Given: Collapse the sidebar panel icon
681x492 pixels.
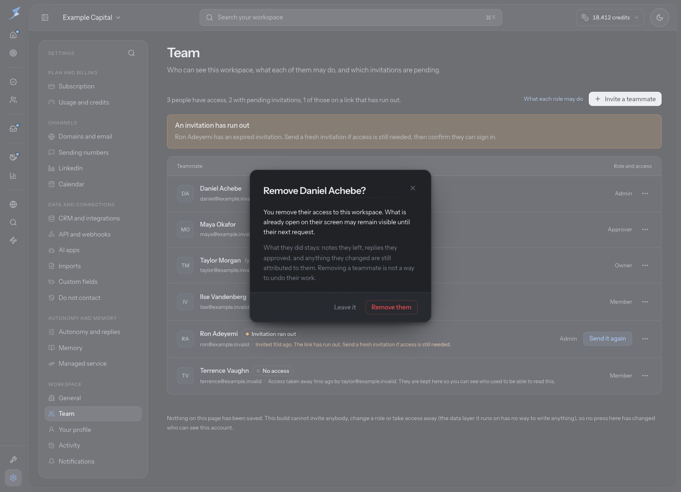Looking at the screenshot, I should point(45,18).
